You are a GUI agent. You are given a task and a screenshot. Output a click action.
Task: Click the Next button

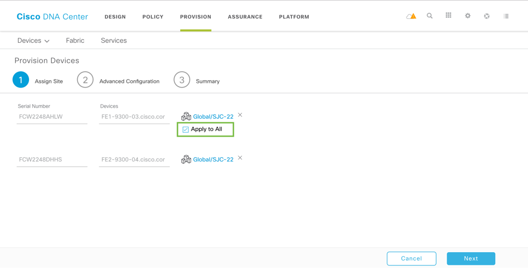(x=471, y=259)
